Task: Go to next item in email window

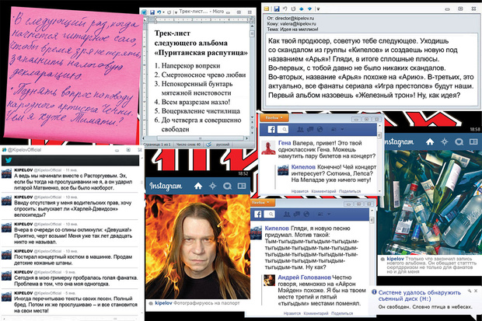Action: coord(310,9)
